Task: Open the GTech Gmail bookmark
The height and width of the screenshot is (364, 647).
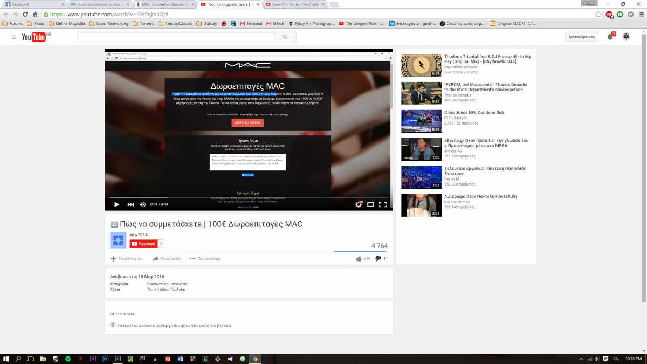Action: point(275,24)
